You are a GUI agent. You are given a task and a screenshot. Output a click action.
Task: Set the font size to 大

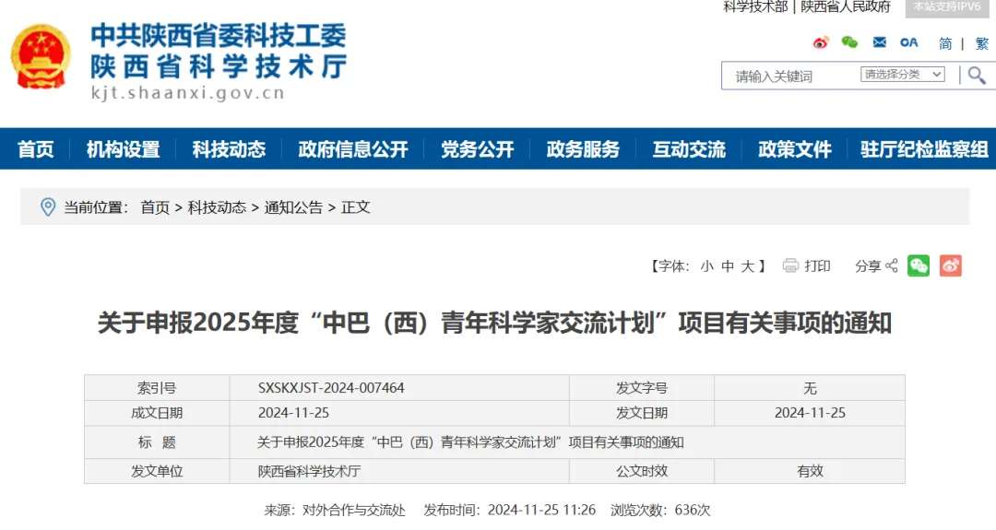(748, 266)
